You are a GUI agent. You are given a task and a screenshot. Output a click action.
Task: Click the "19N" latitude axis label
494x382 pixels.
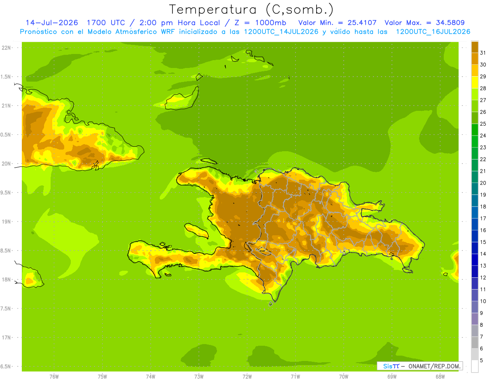coord(6,221)
